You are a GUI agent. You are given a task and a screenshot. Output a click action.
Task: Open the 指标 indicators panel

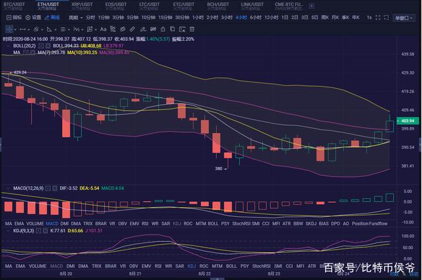point(14,18)
